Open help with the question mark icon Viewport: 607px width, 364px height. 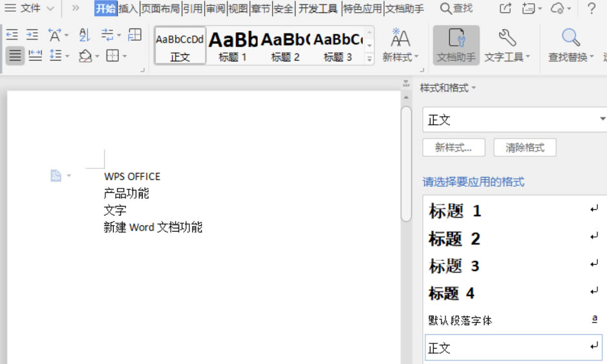click(591, 8)
